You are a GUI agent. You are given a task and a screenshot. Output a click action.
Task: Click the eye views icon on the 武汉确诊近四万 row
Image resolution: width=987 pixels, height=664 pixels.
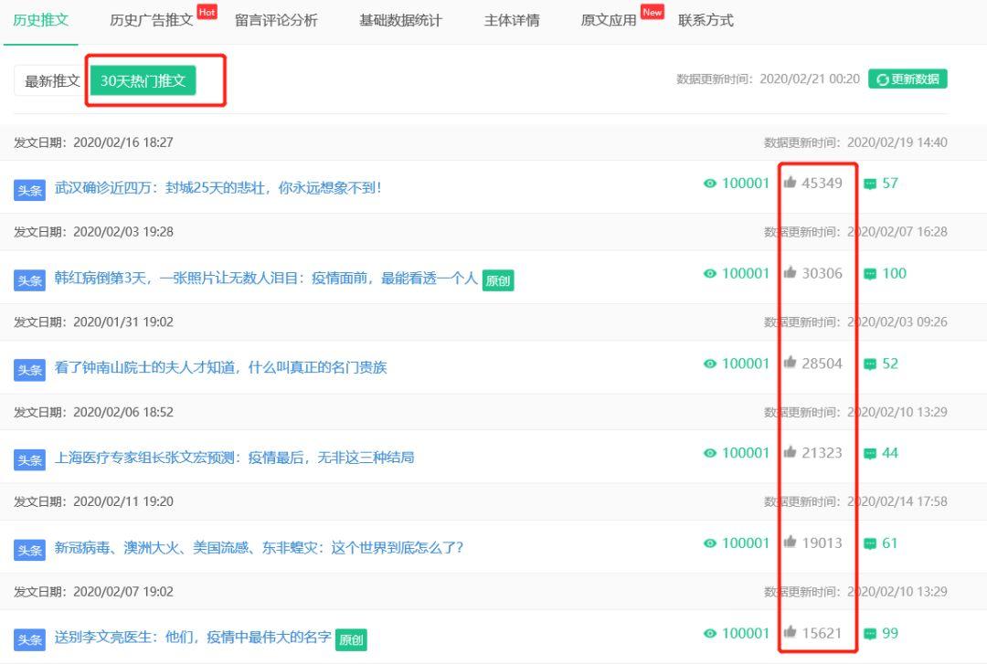tap(710, 184)
